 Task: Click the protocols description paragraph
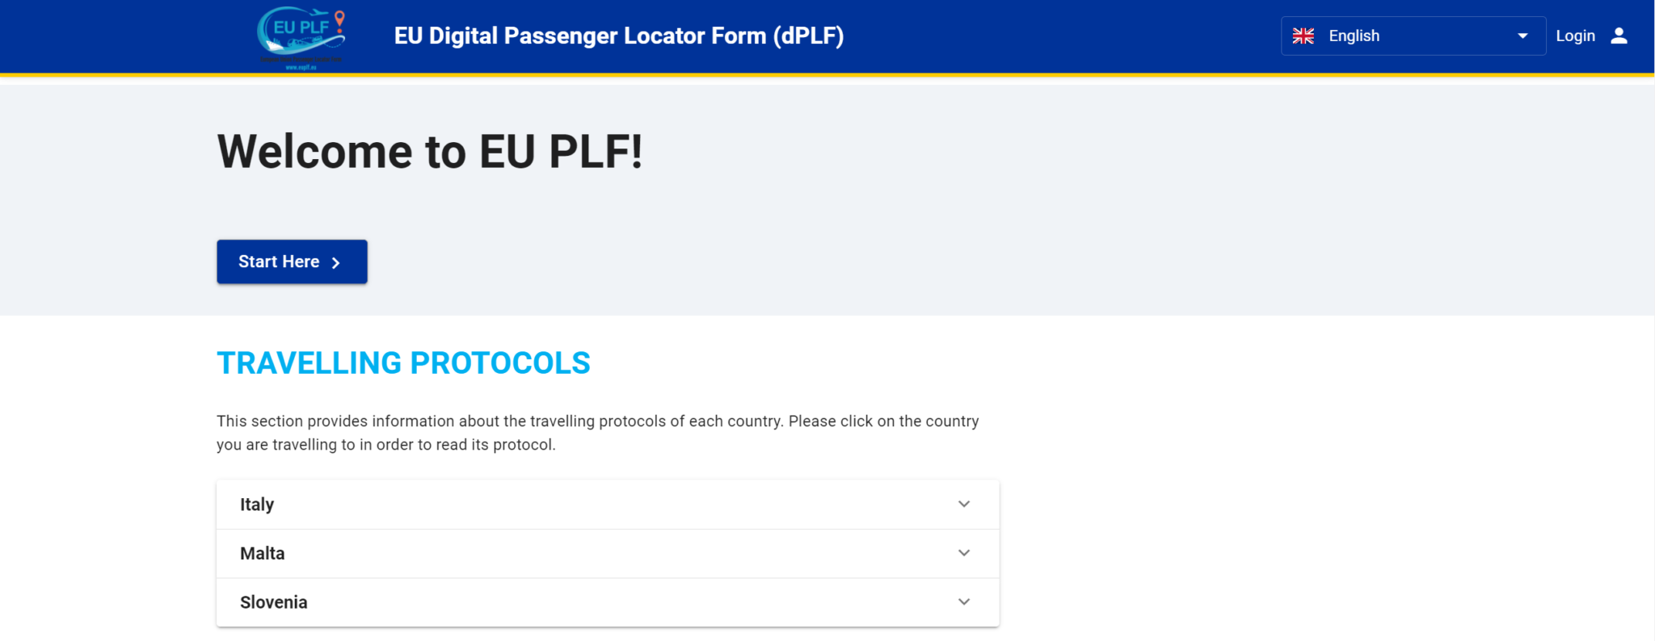click(598, 433)
